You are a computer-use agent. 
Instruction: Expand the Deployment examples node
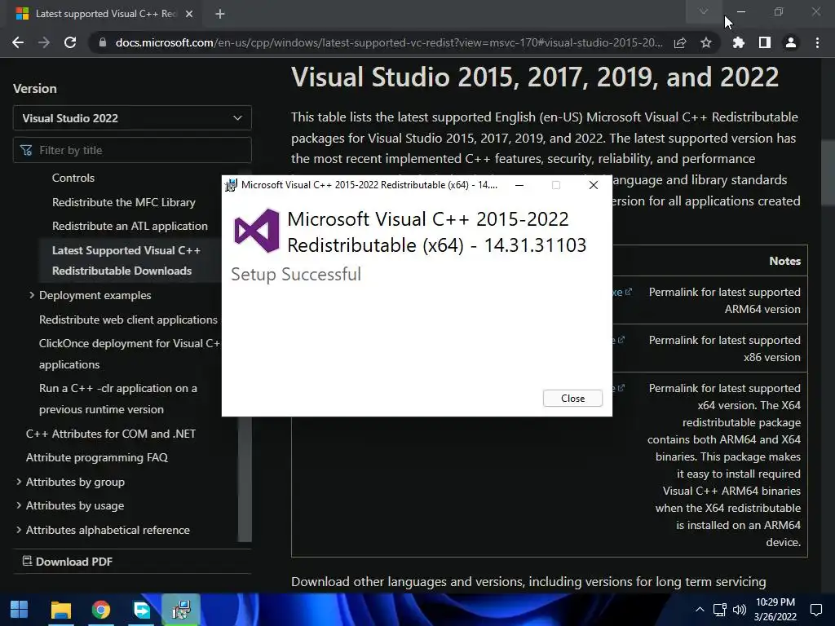[32, 295]
